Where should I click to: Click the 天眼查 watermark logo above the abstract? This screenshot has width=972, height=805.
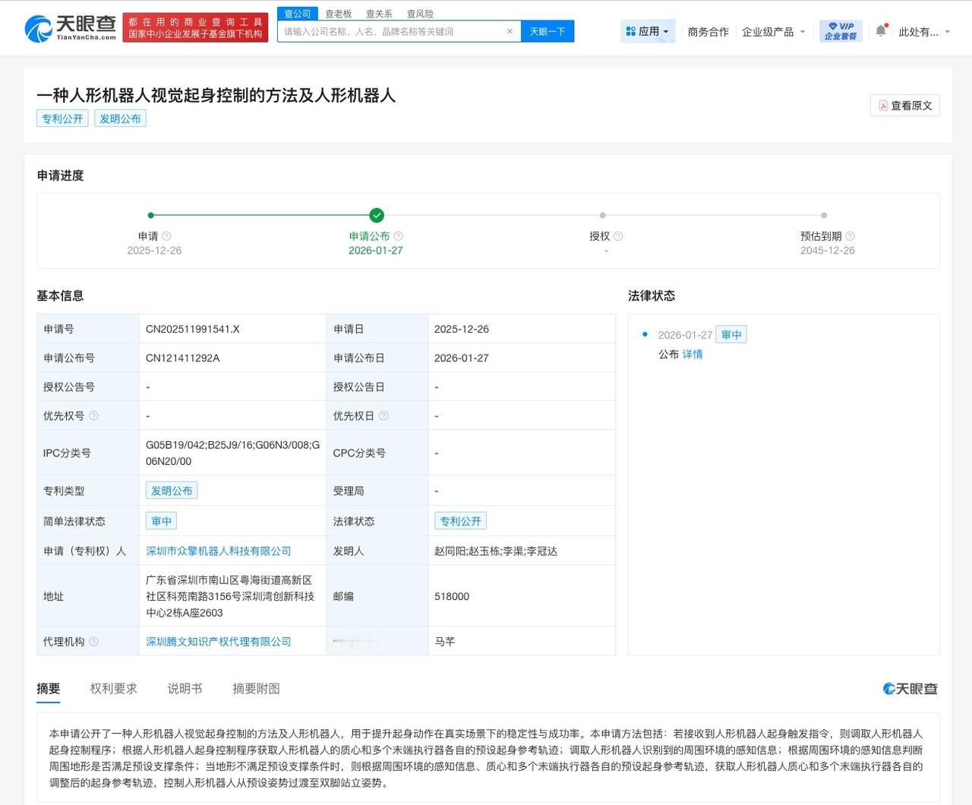point(908,688)
